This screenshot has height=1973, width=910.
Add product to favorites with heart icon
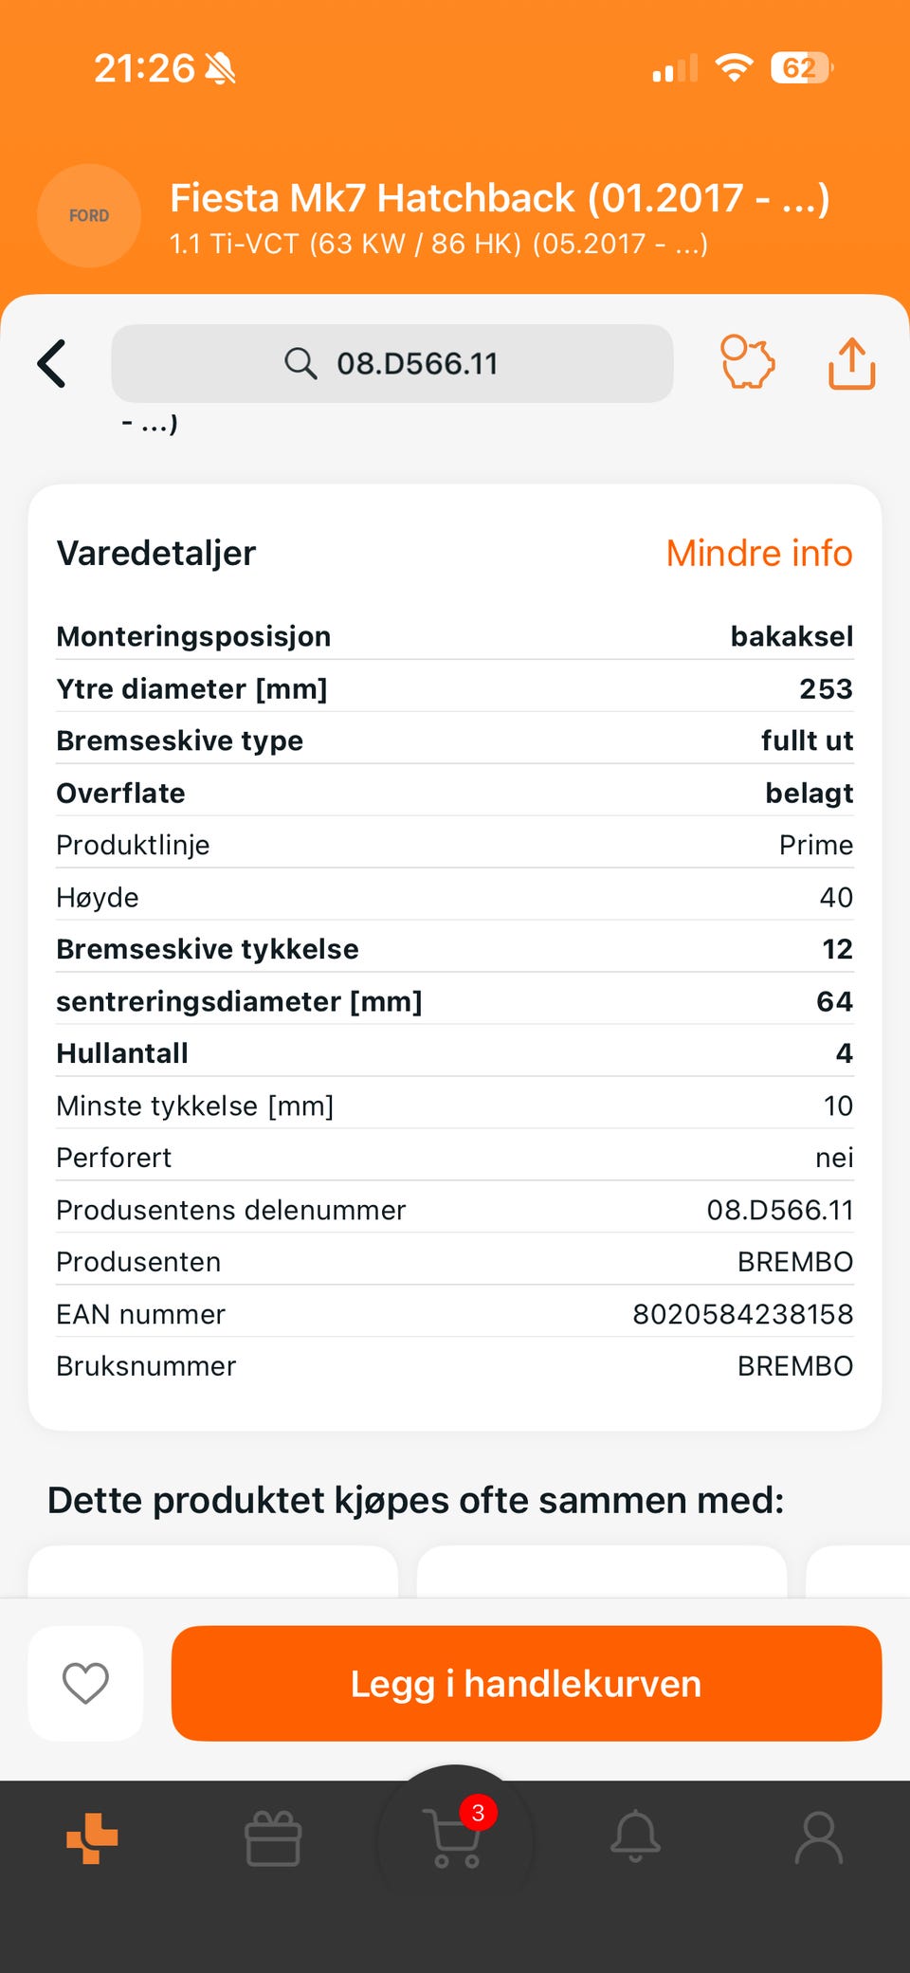tap(85, 1683)
